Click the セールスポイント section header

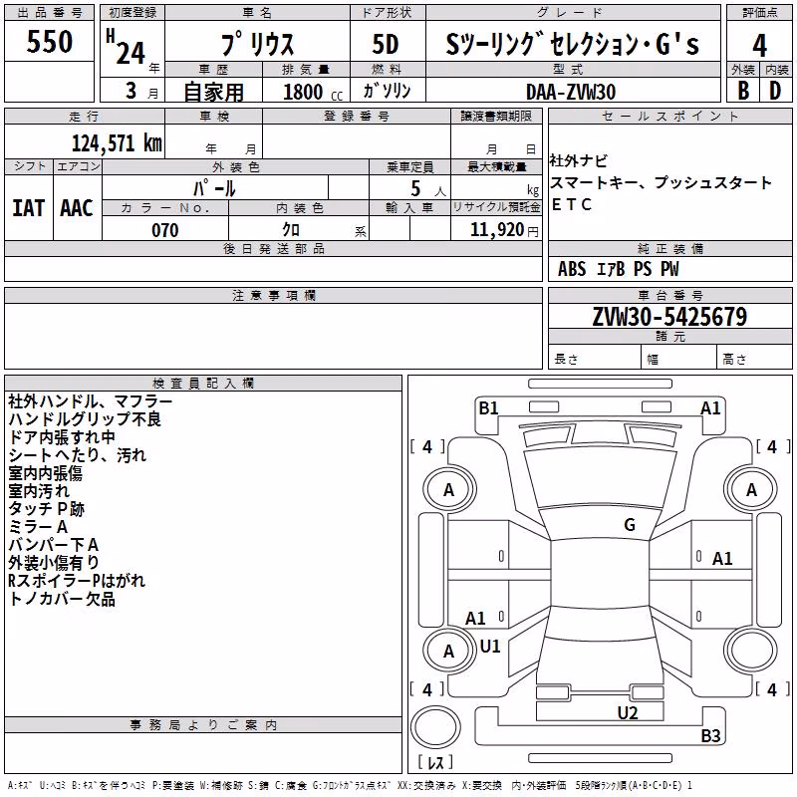(x=669, y=116)
